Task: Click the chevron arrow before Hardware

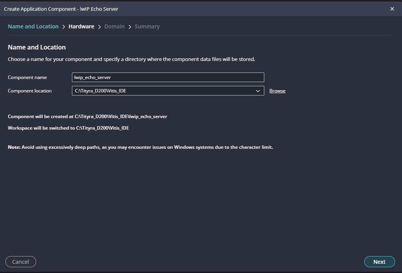Action: pos(63,27)
